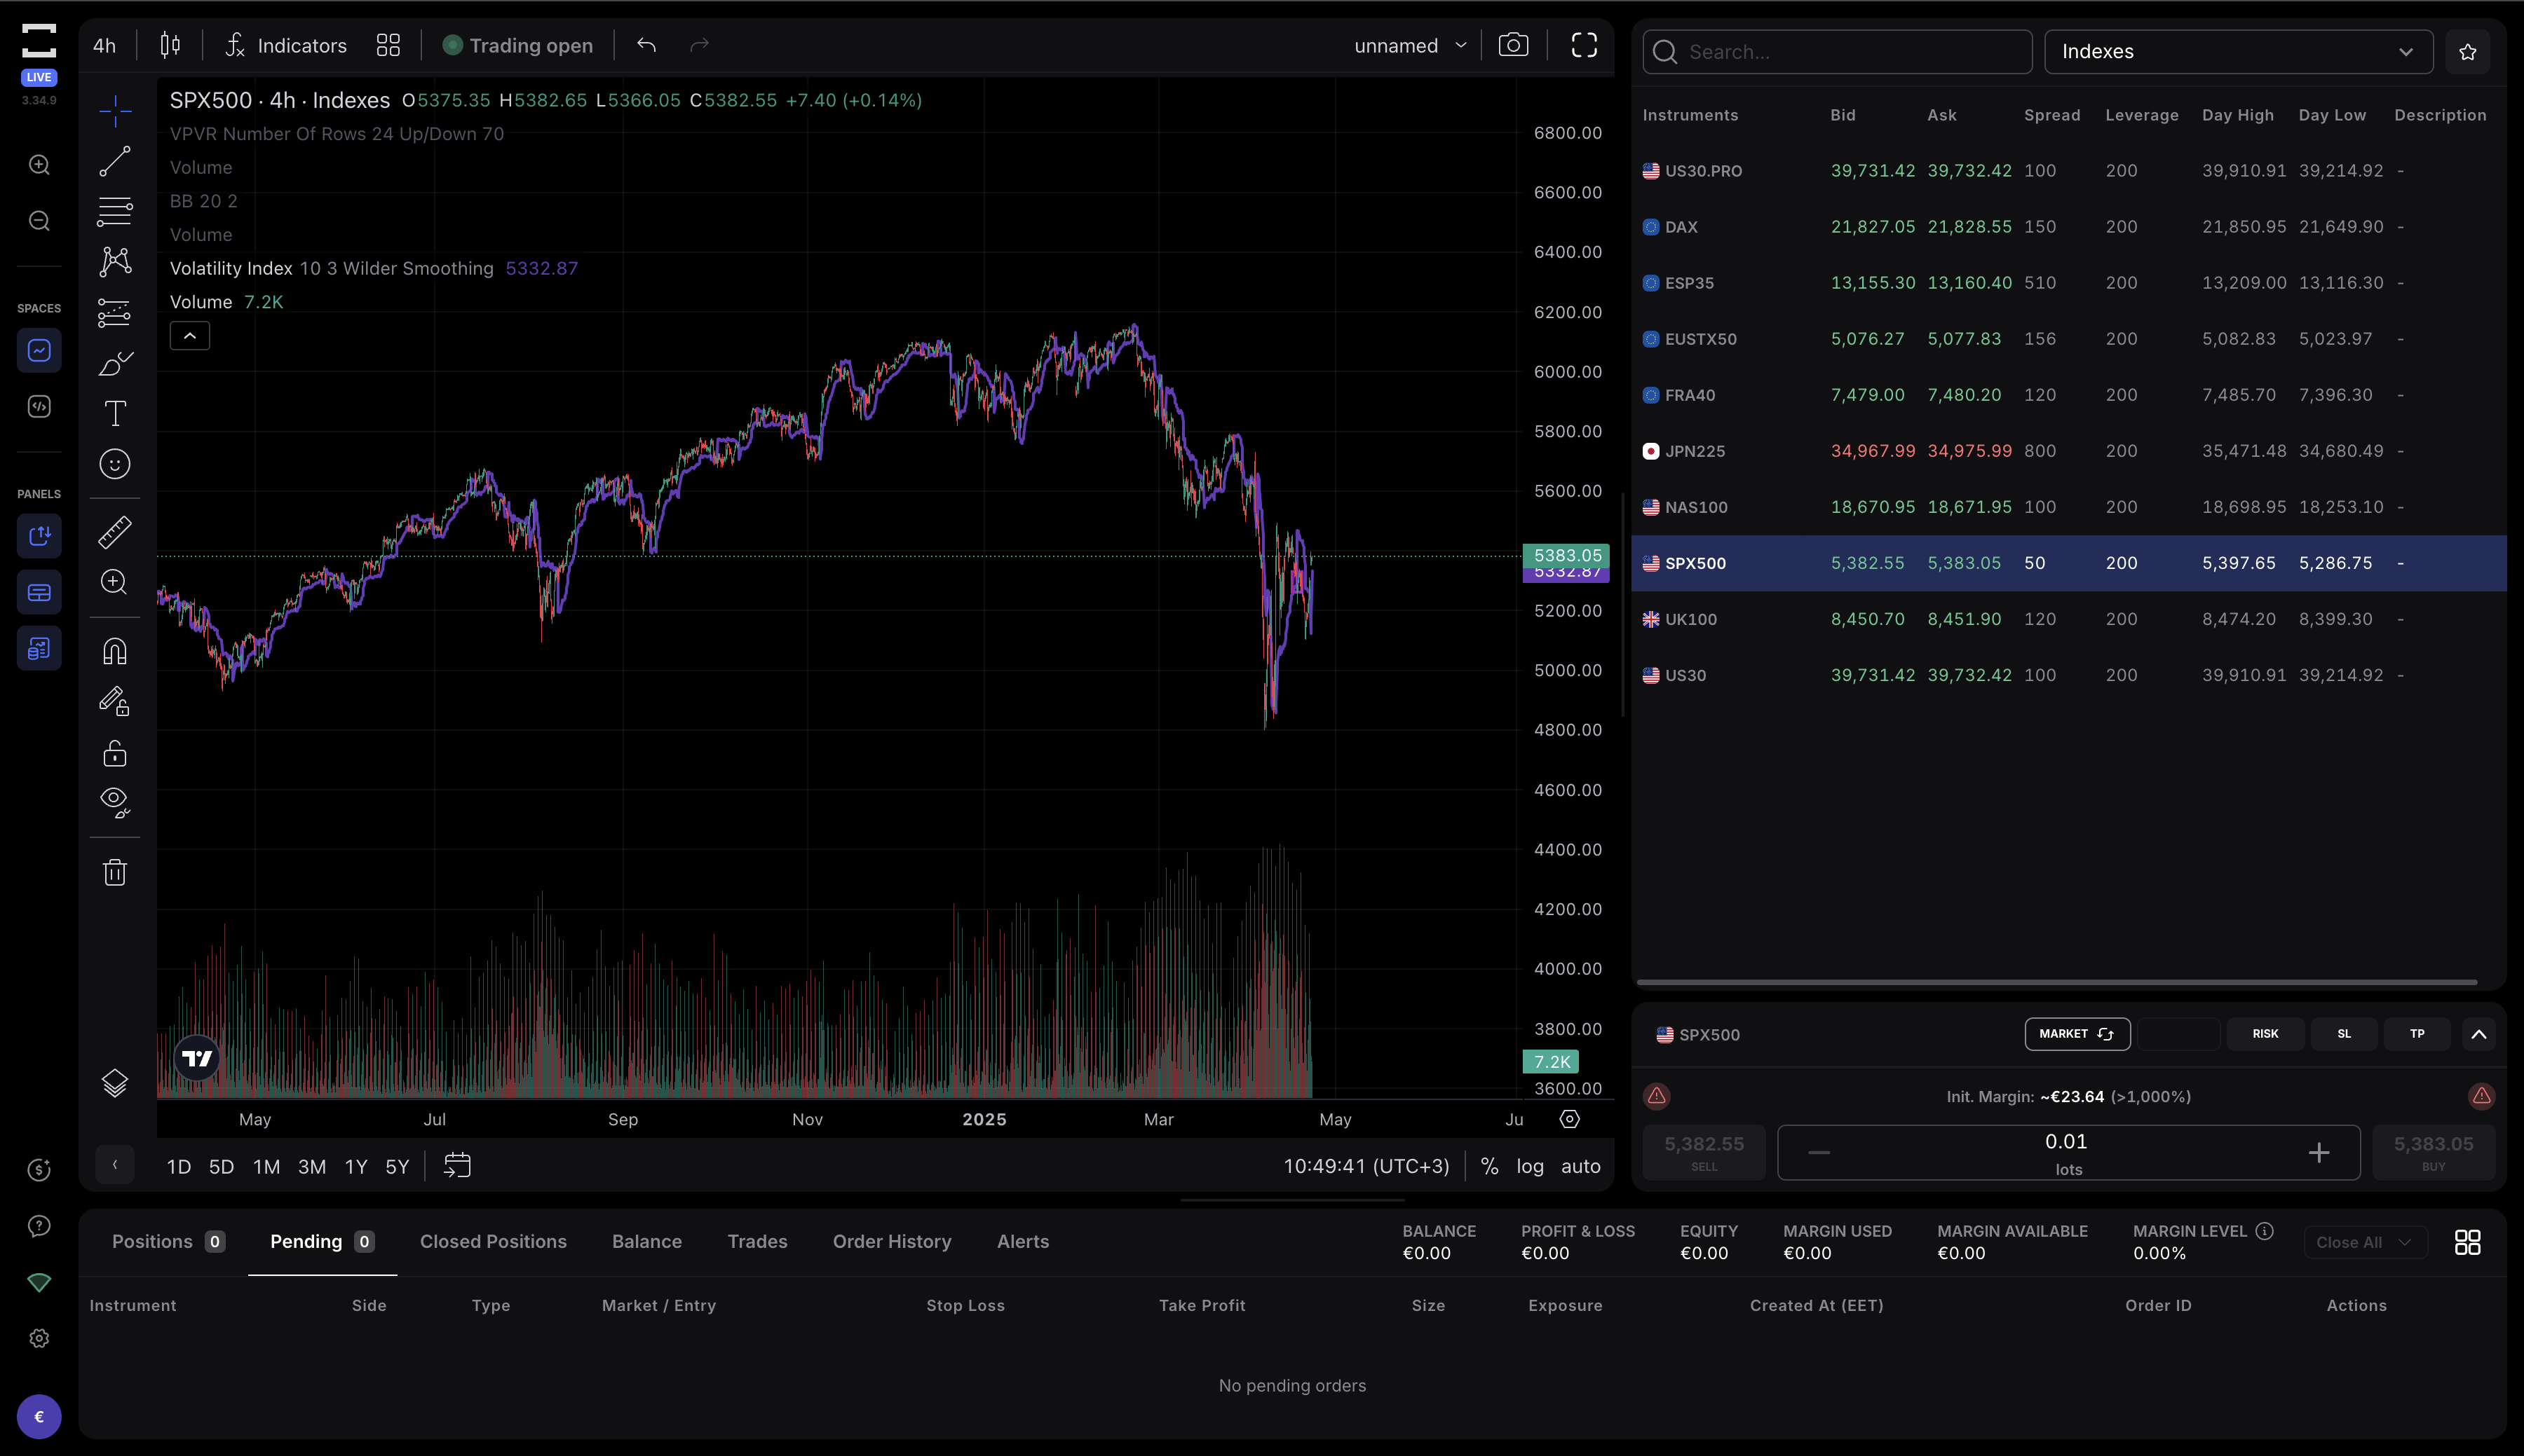Screen dimensions: 2524x1456
Task: Switch to the Balance tab
Action: [x=646, y=1242]
